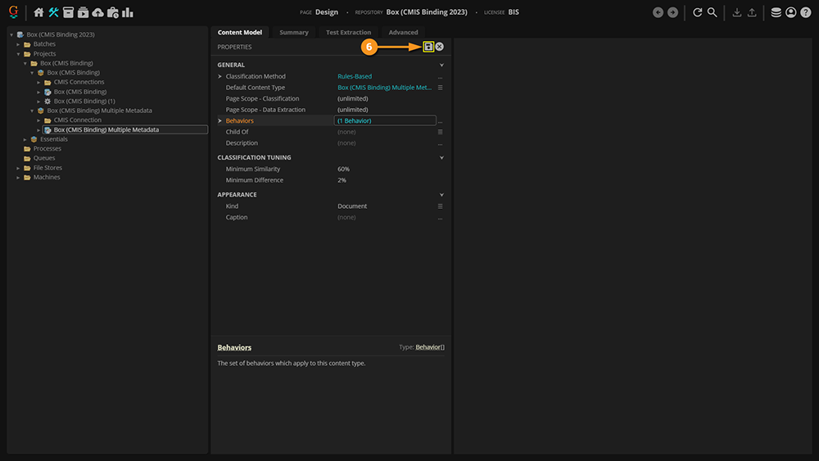The width and height of the screenshot is (819, 461).
Task: Click the Minimum Difference 2% value
Action: [x=342, y=180]
